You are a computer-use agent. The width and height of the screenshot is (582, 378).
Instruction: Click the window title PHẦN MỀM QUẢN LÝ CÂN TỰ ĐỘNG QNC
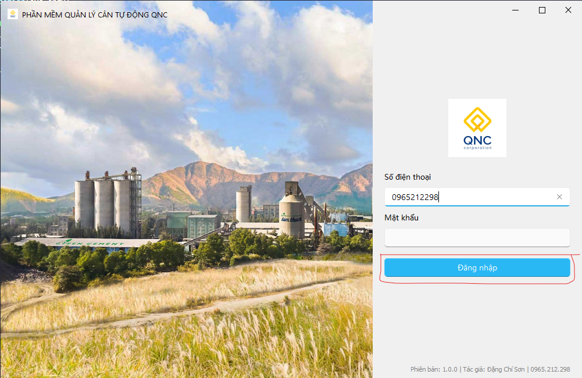pos(95,15)
